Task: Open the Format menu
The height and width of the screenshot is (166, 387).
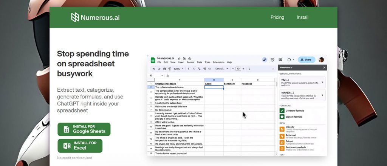Action: [190, 62]
